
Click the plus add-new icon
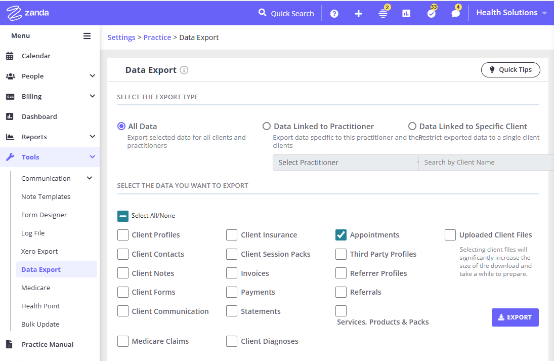[358, 14]
